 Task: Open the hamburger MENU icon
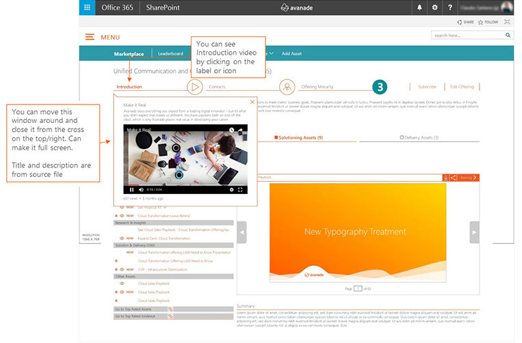point(90,36)
